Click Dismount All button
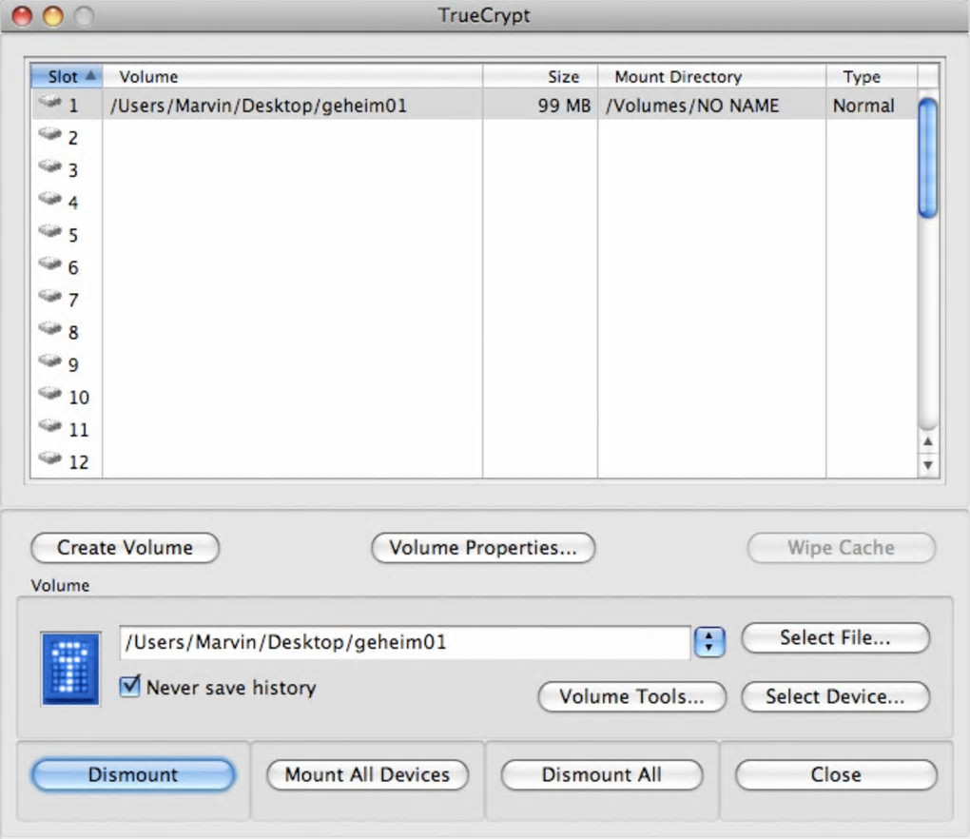Image resolution: width=970 pixels, height=839 pixels. 602,775
